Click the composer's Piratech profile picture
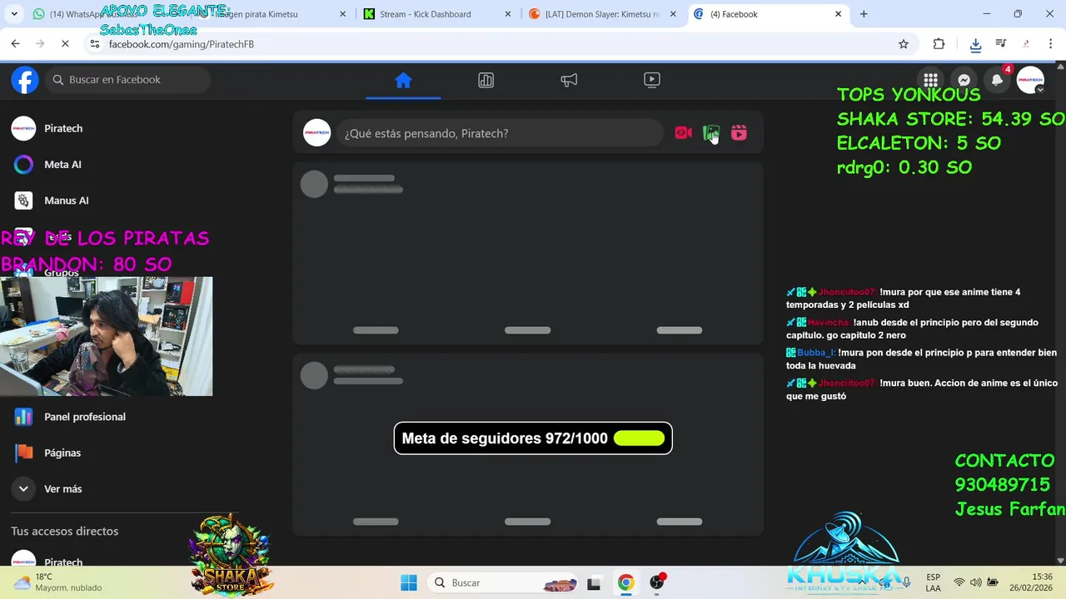 click(316, 133)
